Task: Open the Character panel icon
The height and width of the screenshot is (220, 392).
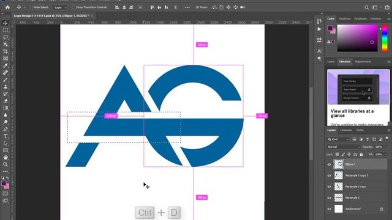Action: click(319, 51)
